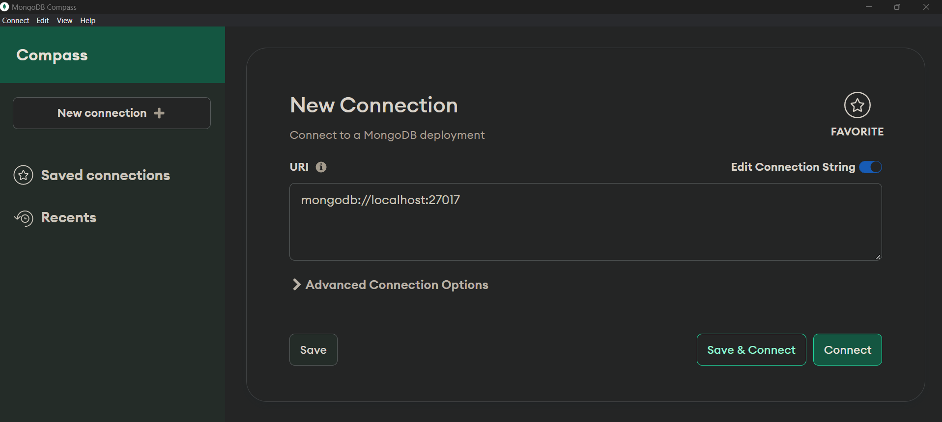Click the URI info icon
Image resolution: width=942 pixels, height=422 pixels.
[321, 167]
